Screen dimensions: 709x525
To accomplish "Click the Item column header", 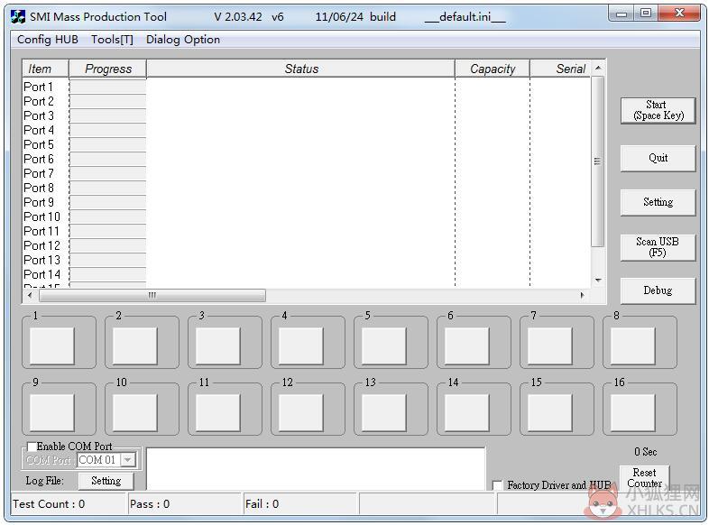I will pos(45,69).
